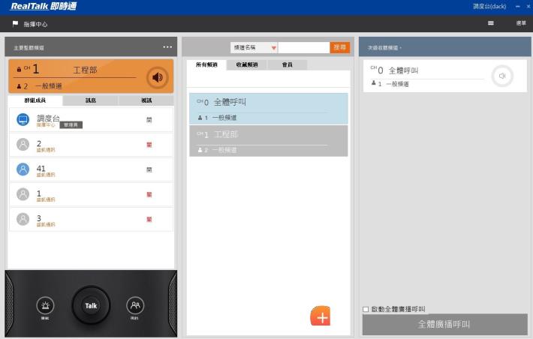Click the lock icon on orange CH1 card
Screen dimensions: 533x339
pyautogui.click(x=19, y=69)
